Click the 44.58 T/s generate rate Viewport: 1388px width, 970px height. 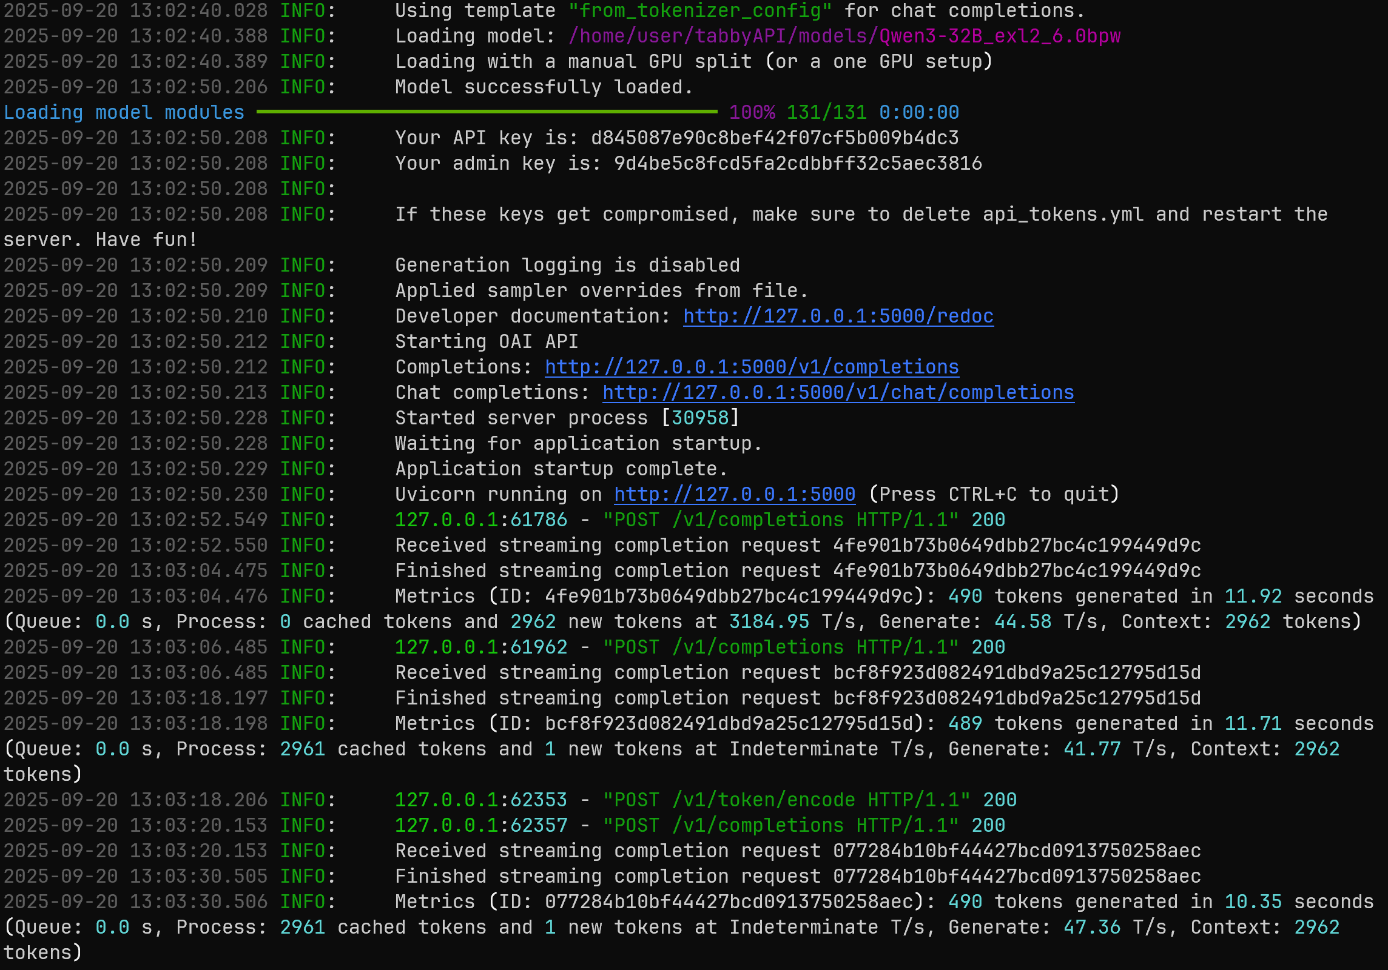[x=1023, y=622]
